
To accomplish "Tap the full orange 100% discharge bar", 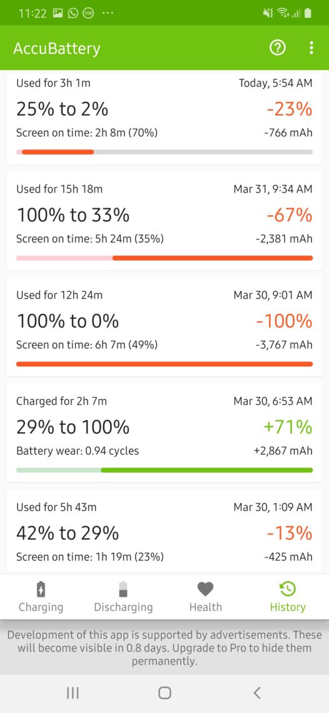I will pyautogui.click(x=164, y=364).
